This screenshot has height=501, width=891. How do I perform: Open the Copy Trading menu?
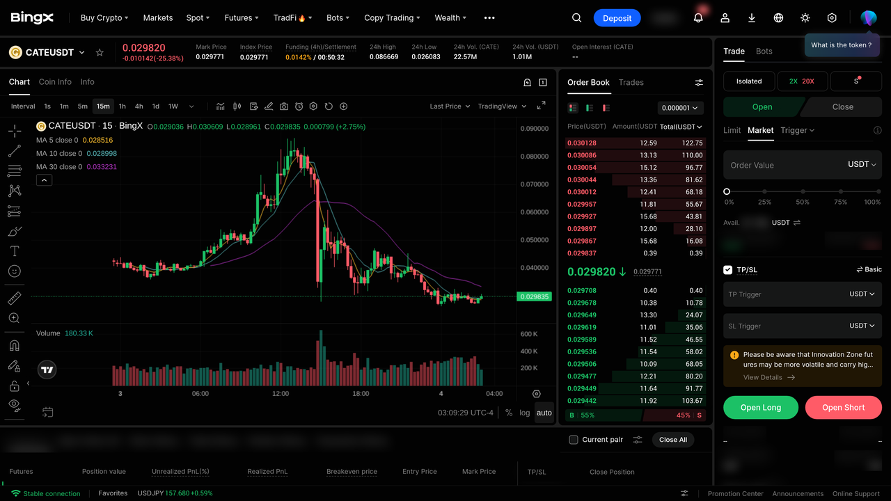(x=393, y=18)
